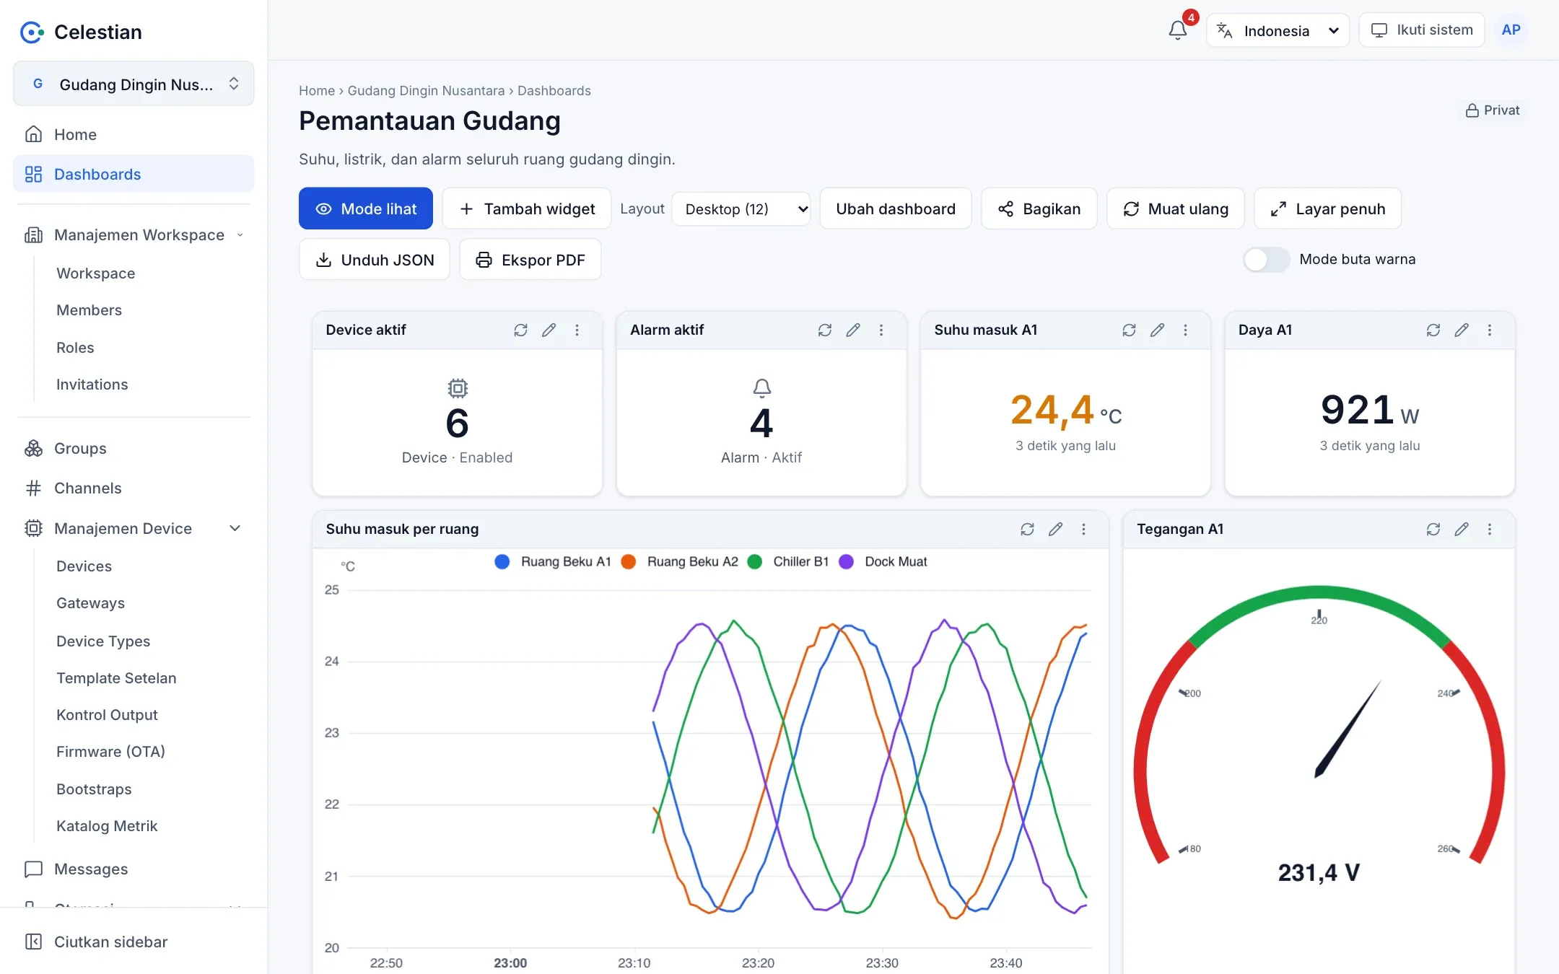This screenshot has width=1559, height=974.
Task: Open the notifications bell
Action: click(1177, 30)
